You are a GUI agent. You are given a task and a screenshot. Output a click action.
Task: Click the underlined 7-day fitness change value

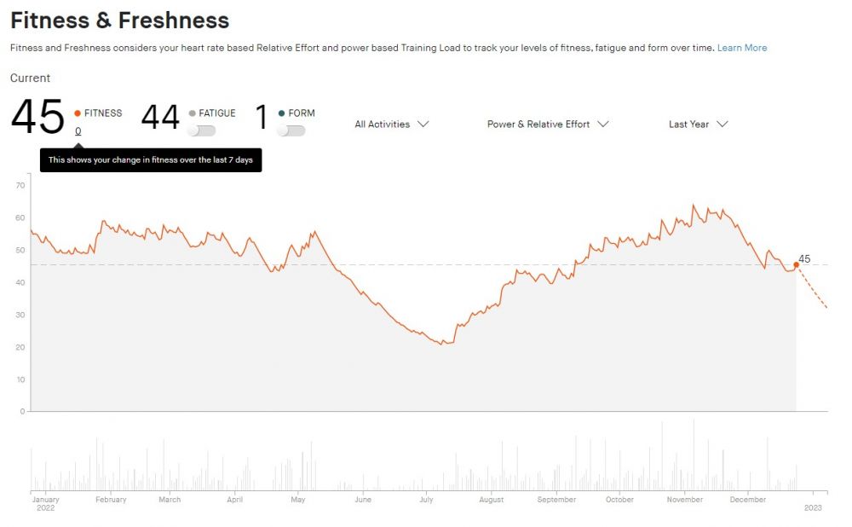point(78,131)
